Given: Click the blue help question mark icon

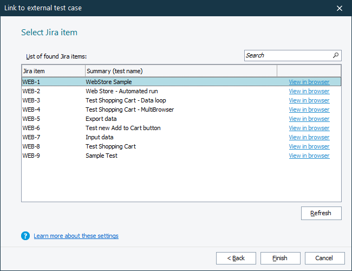Looking at the screenshot, I should [25, 236].
